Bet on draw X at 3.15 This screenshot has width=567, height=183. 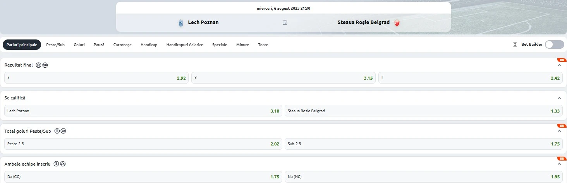283,78
